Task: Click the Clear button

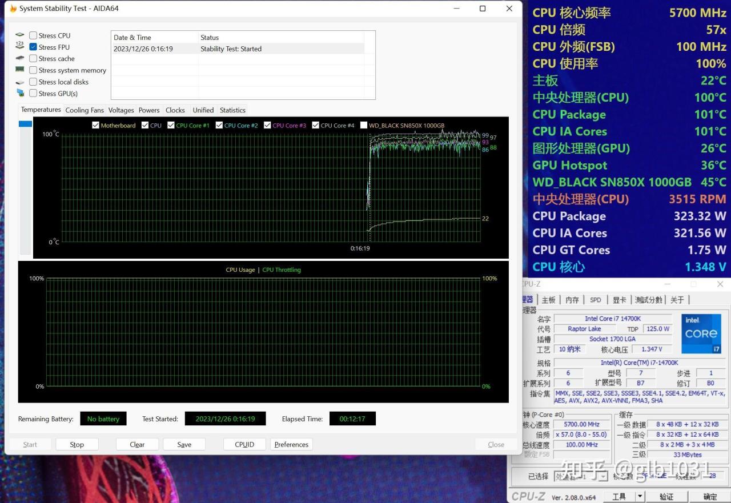Action: click(137, 444)
